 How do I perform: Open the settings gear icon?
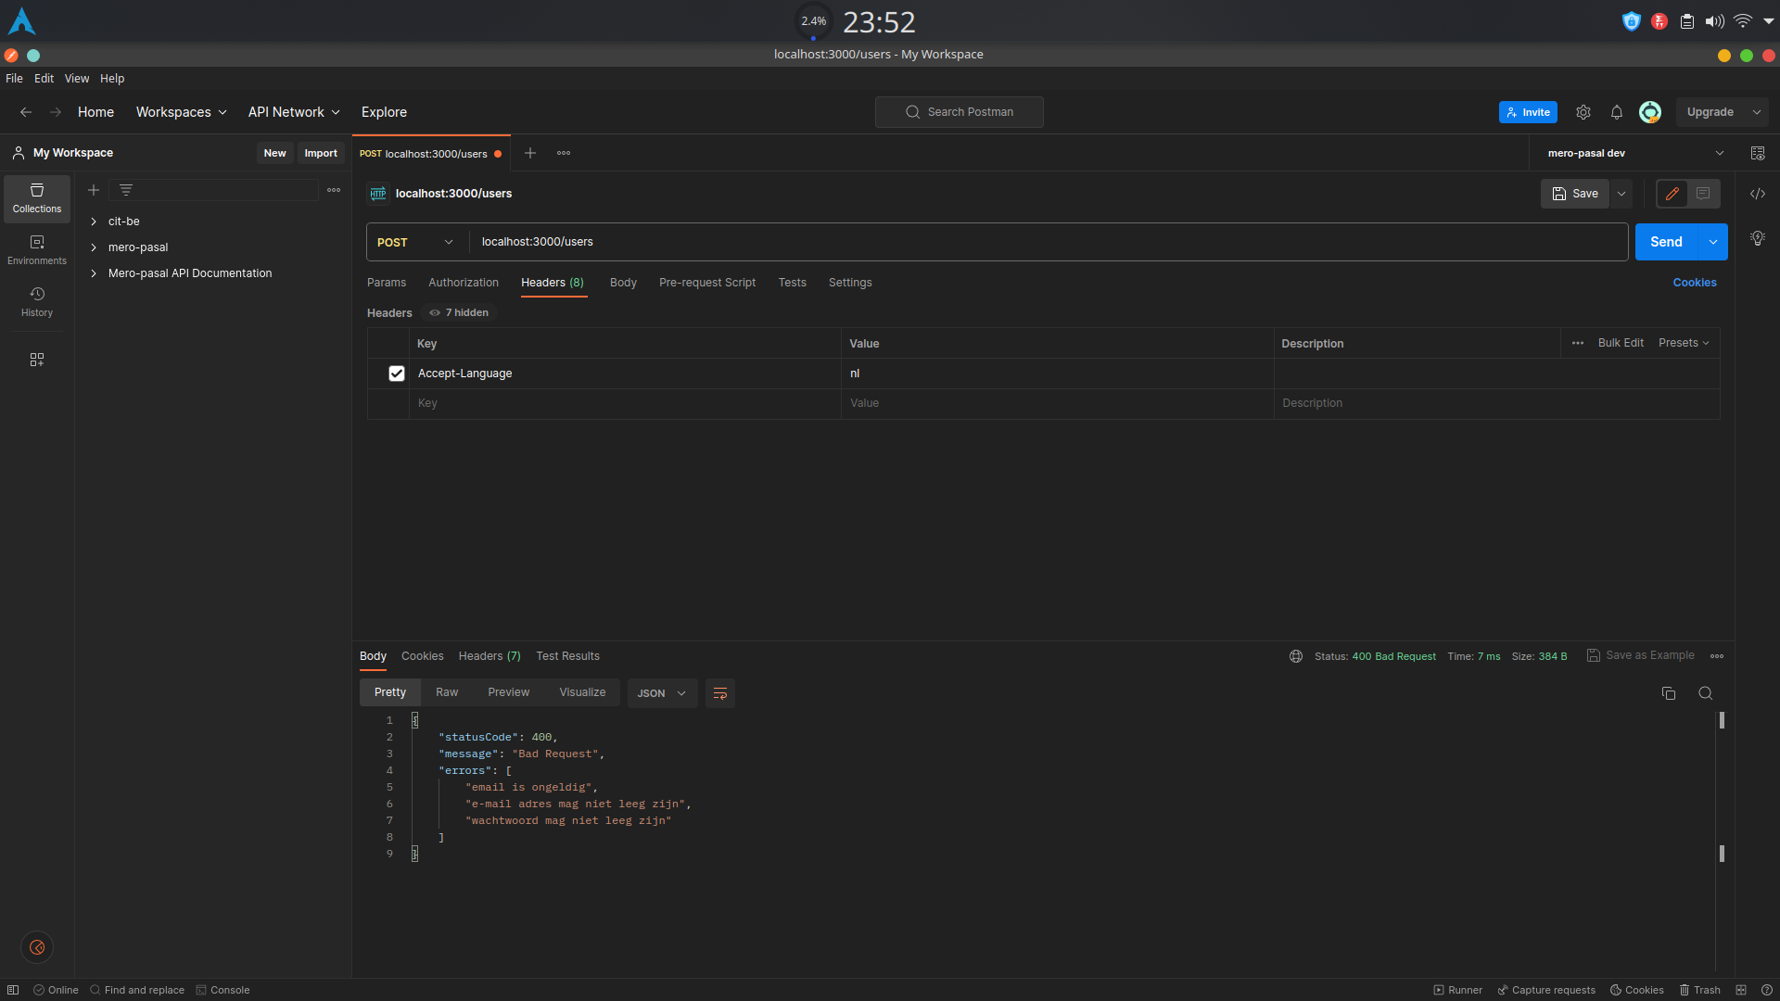pos(1583,112)
